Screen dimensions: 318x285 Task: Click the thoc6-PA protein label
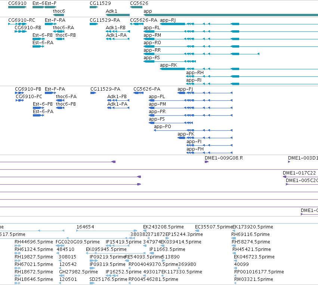pyautogui.click(x=66, y=97)
